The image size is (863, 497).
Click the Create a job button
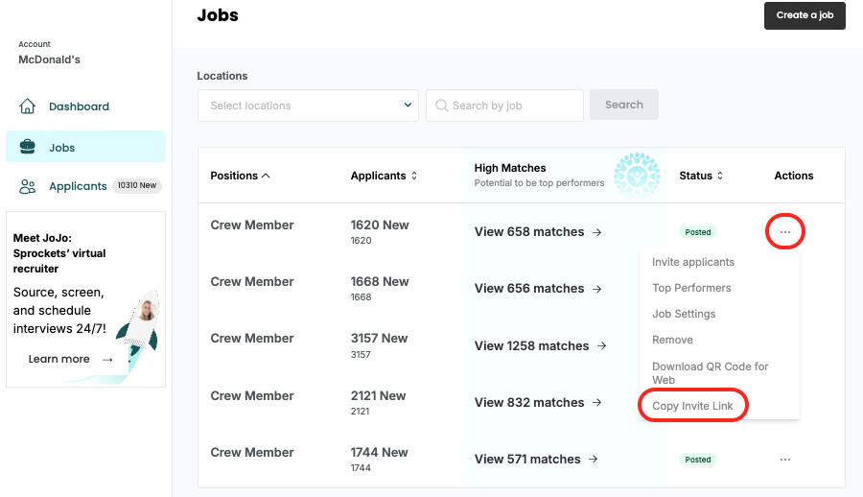[x=805, y=15]
